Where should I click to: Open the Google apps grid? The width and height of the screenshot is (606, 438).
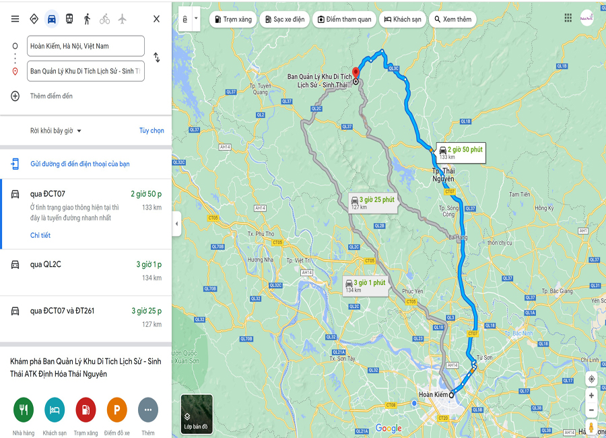(x=568, y=18)
